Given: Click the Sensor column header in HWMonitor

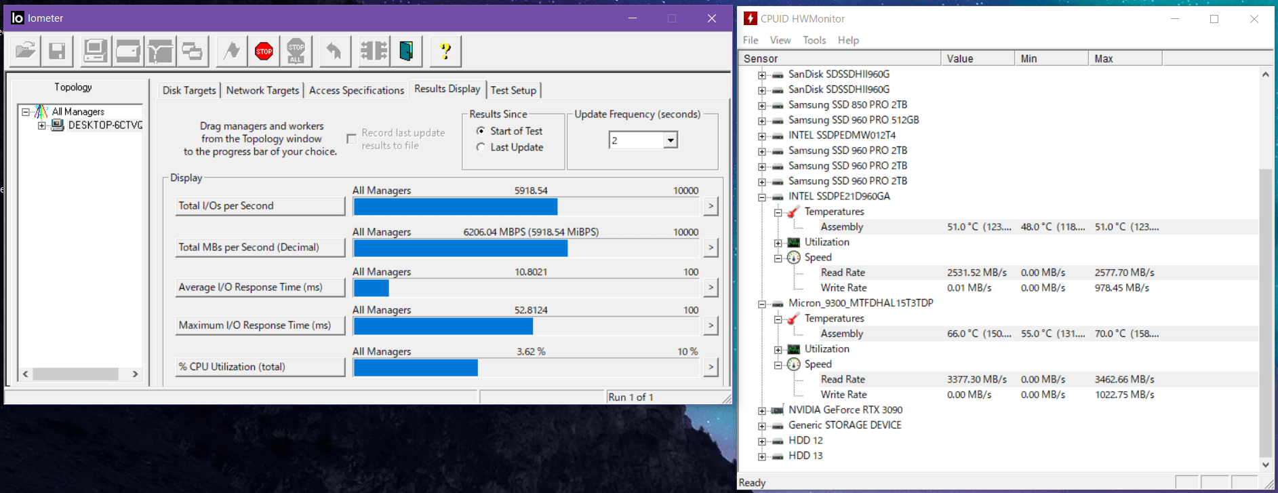Looking at the screenshot, I should [x=839, y=58].
